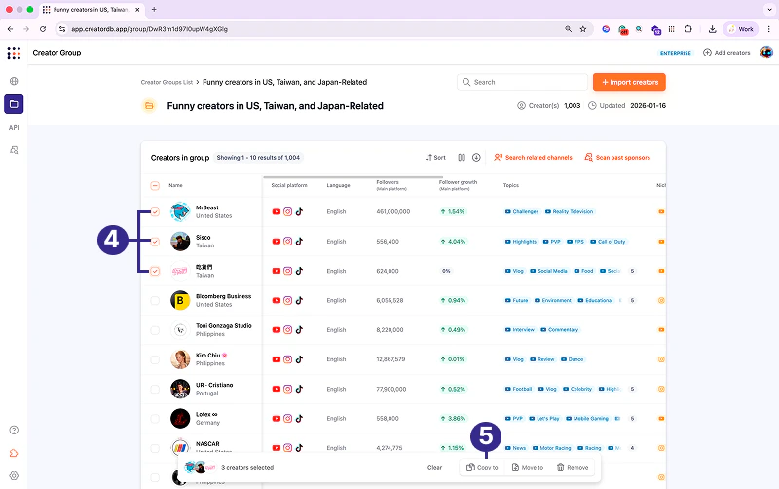Click the browser reload button

pyautogui.click(x=43, y=29)
